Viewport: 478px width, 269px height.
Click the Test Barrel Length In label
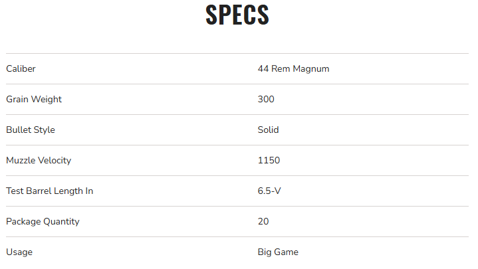49,191
